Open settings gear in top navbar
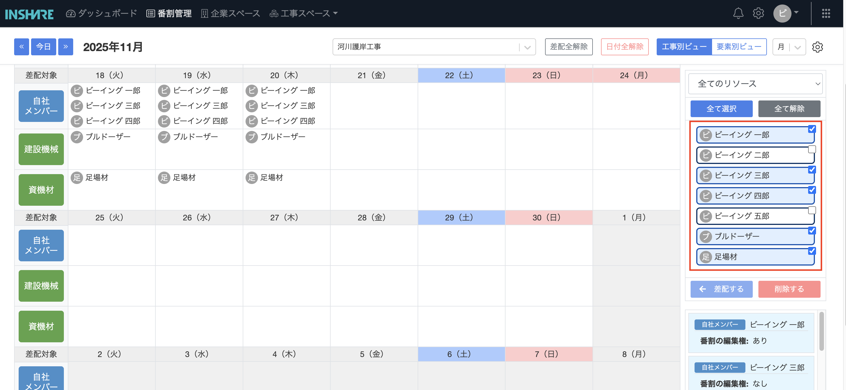The image size is (846, 390). point(758,14)
